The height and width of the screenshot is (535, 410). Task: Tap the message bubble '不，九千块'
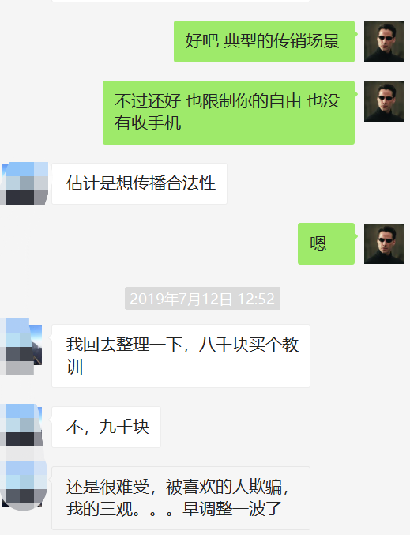point(106,427)
